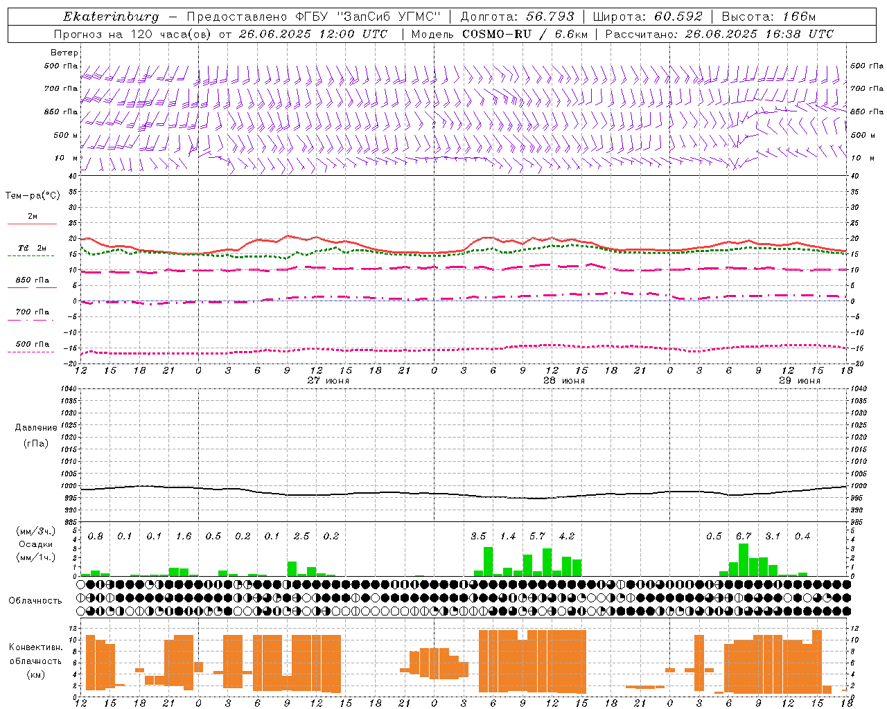The image size is (887, 709).
Task: Click precipitation value 4.2
Action: (567, 537)
